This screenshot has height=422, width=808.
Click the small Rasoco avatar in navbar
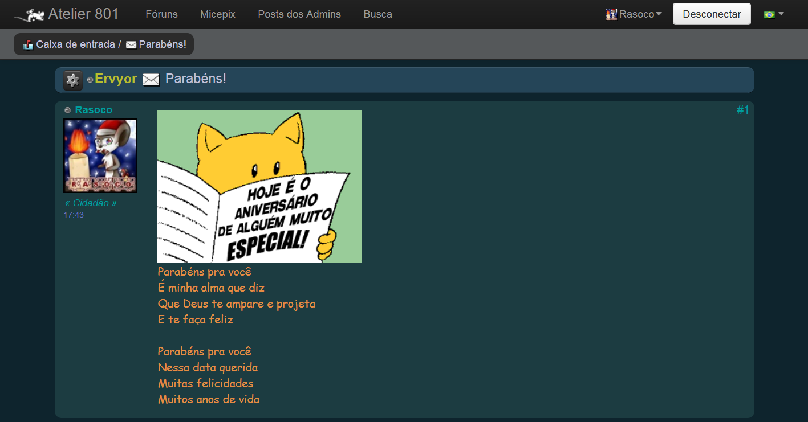pyautogui.click(x=611, y=15)
